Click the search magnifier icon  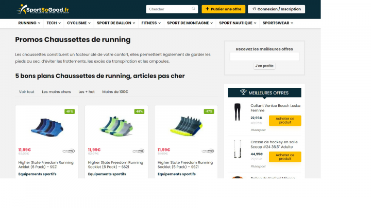tap(194, 9)
